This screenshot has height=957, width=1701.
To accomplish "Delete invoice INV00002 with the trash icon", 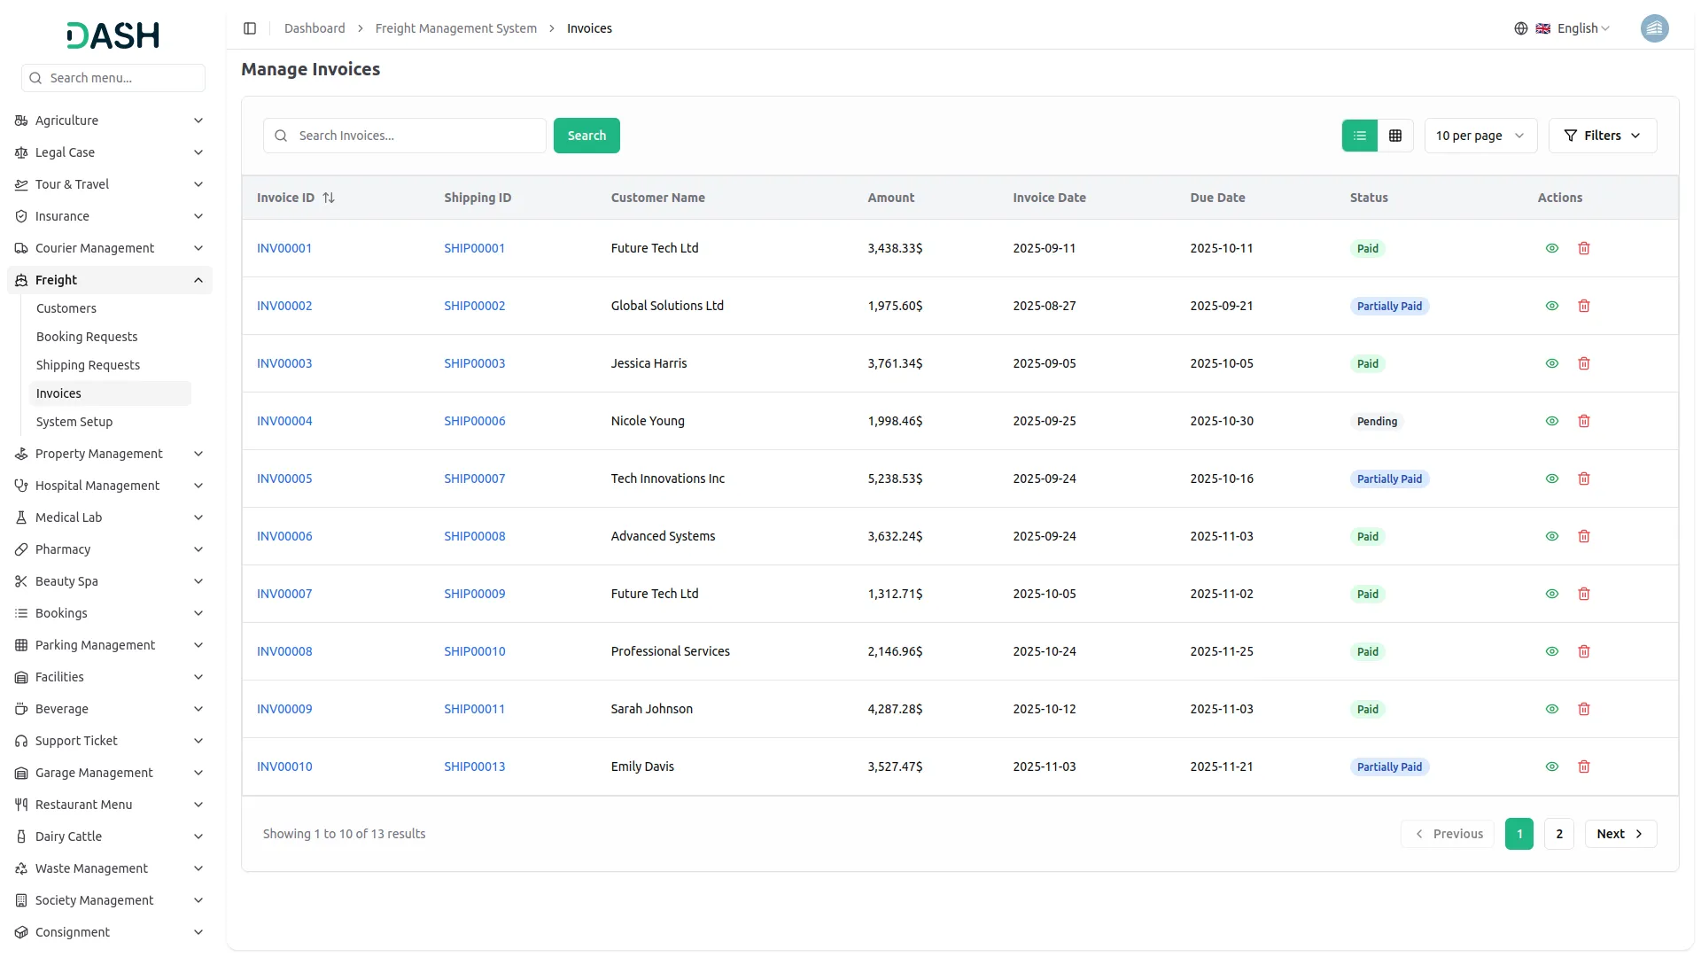I will pyautogui.click(x=1583, y=306).
